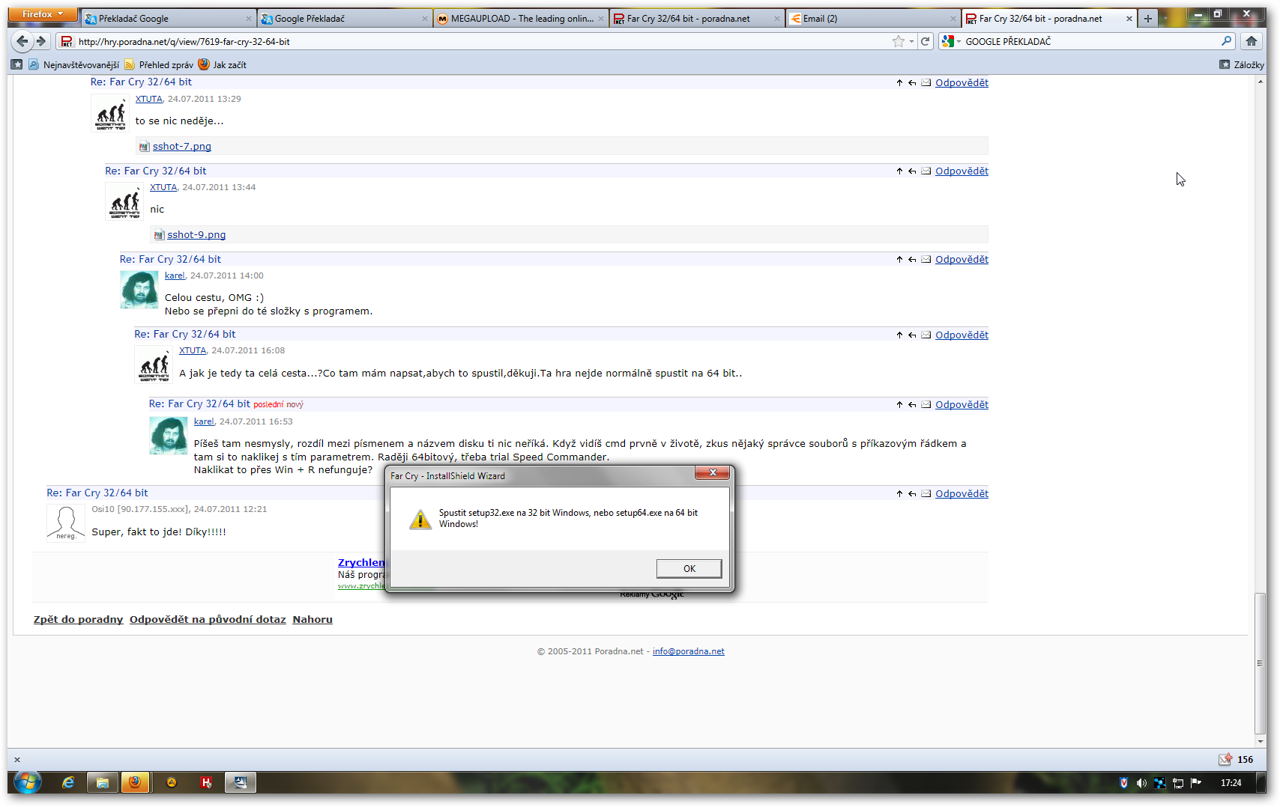This screenshot has width=1280, height=807.
Task: Open a new tab with the plus button
Action: pyautogui.click(x=1147, y=19)
